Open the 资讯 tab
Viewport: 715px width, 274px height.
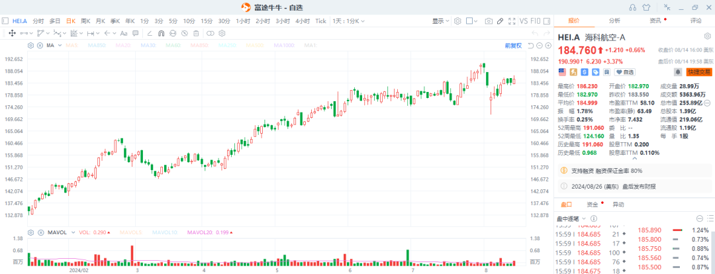(655, 21)
